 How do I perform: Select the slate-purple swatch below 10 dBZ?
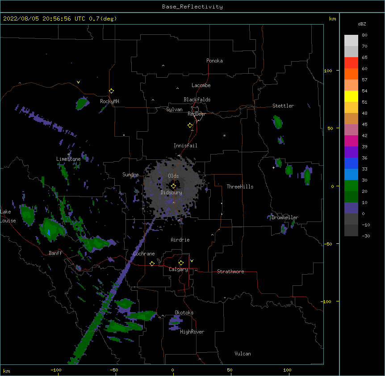coord(351,208)
